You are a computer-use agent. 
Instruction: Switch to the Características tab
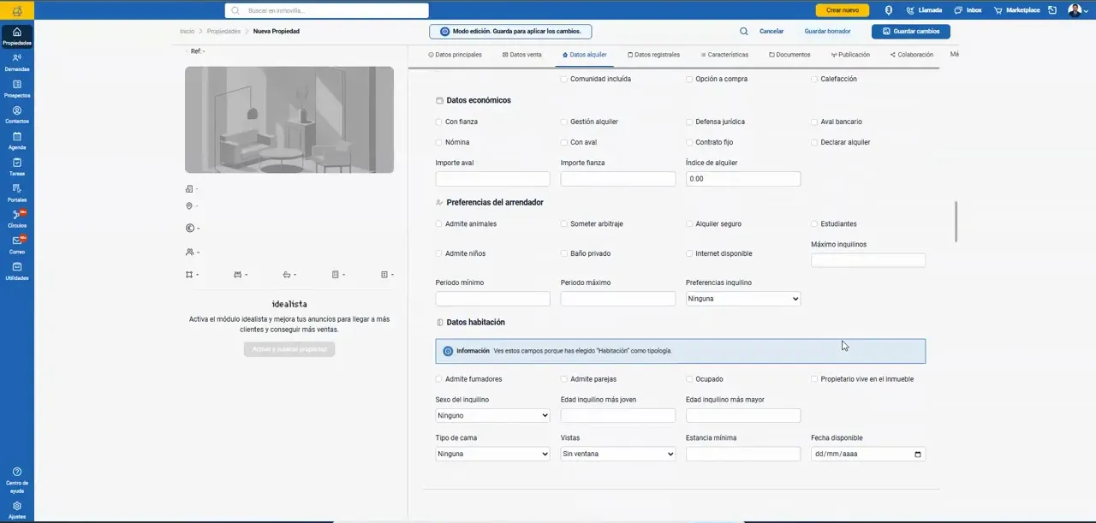click(x=724, y=55)
